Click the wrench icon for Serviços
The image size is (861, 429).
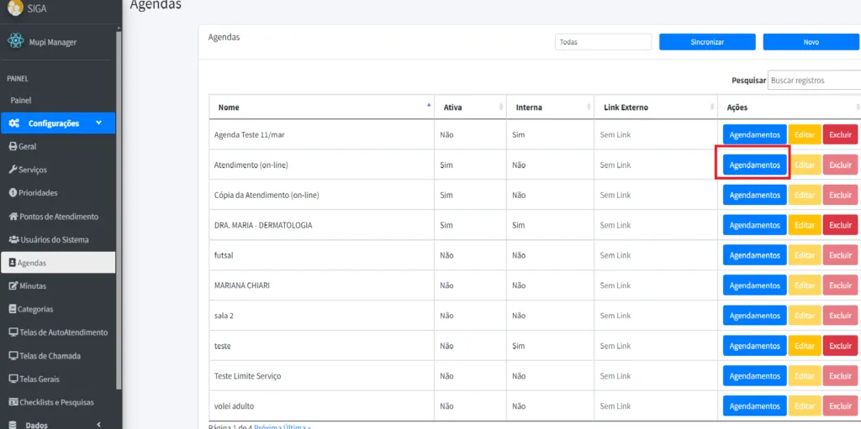pos(13,170)
